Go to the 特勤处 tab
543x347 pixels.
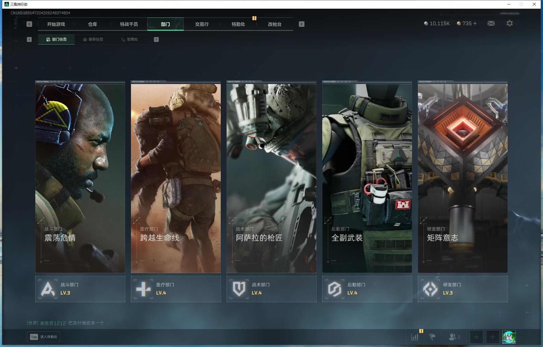coord(238,24)
